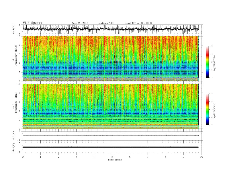
Task: Click time axis tick label "1"
Action: [x=40, y=157]
